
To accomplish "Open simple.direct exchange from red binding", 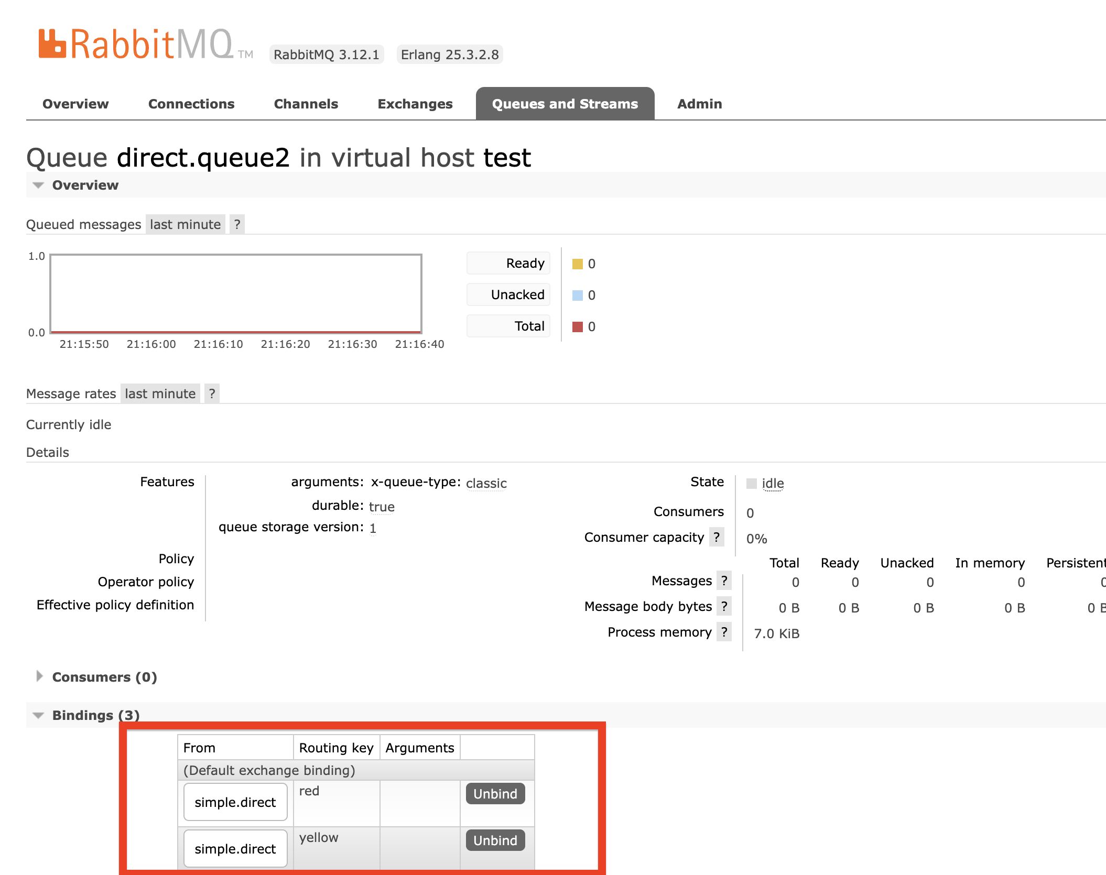I will (235, 802).
